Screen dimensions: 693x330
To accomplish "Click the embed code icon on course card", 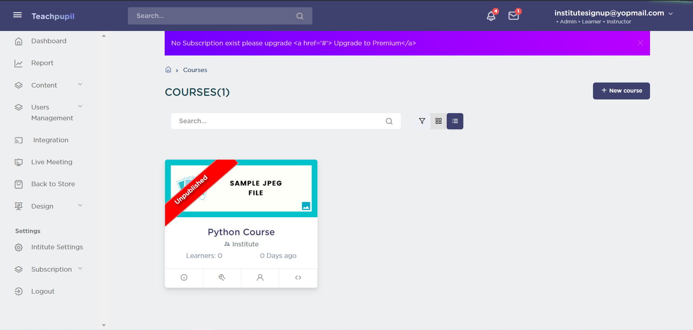I will (x=298, y=277).
